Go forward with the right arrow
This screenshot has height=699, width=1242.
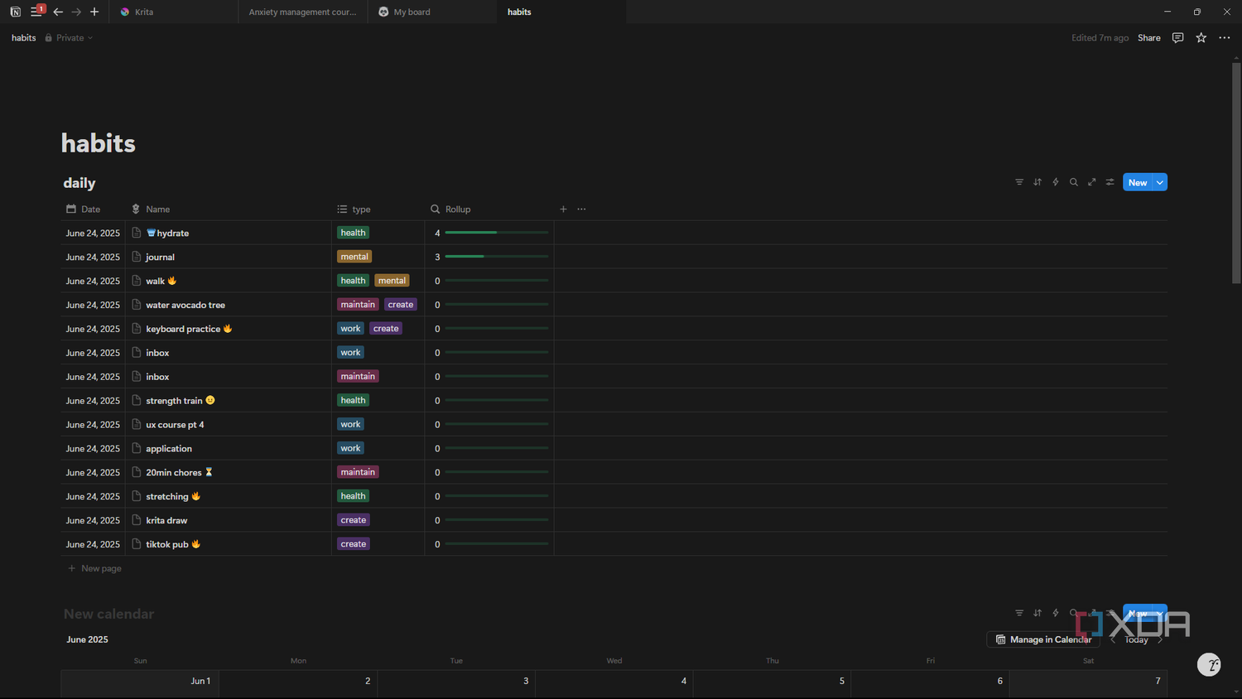click(x=76, y=12)
